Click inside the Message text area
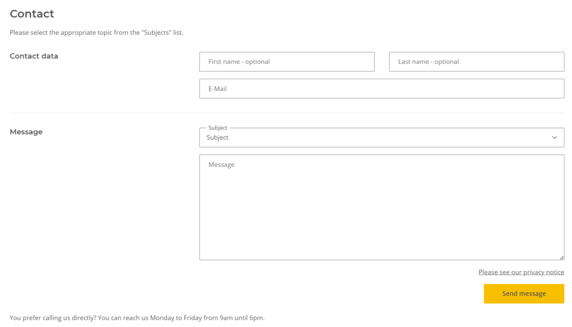This screenshot has height=327, width=572. click(x=382, y=206)
